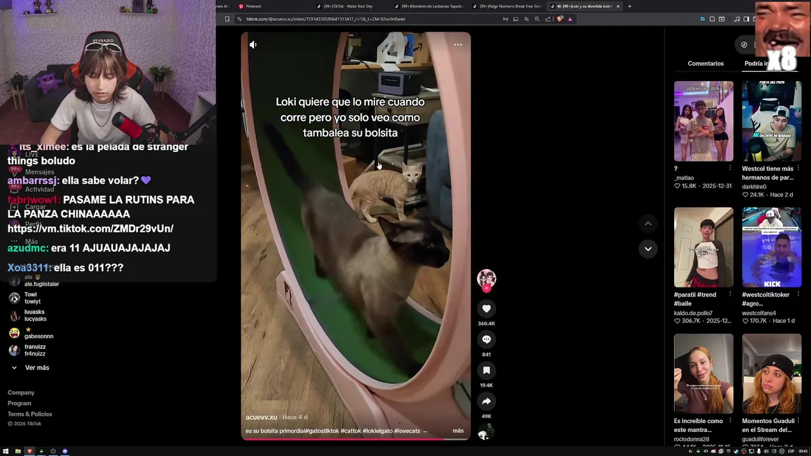Open the #westcoltiktoker video thumbnail
This screenshot has height=456, width=811.
coord(772,248)
